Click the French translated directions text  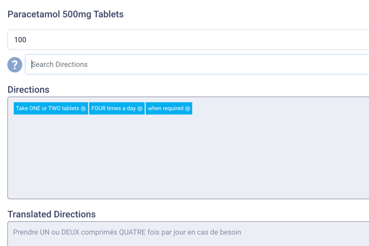pyautogui.click(x=127, y=232)
